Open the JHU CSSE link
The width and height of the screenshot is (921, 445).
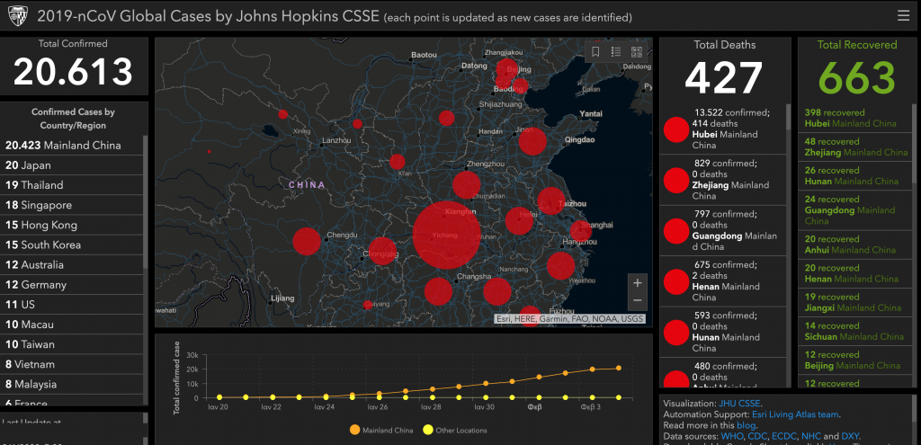[740, 405]
